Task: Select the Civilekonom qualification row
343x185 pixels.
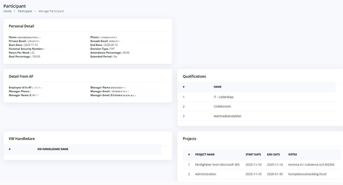Action: pyautogui.click(x=222, y=107)
